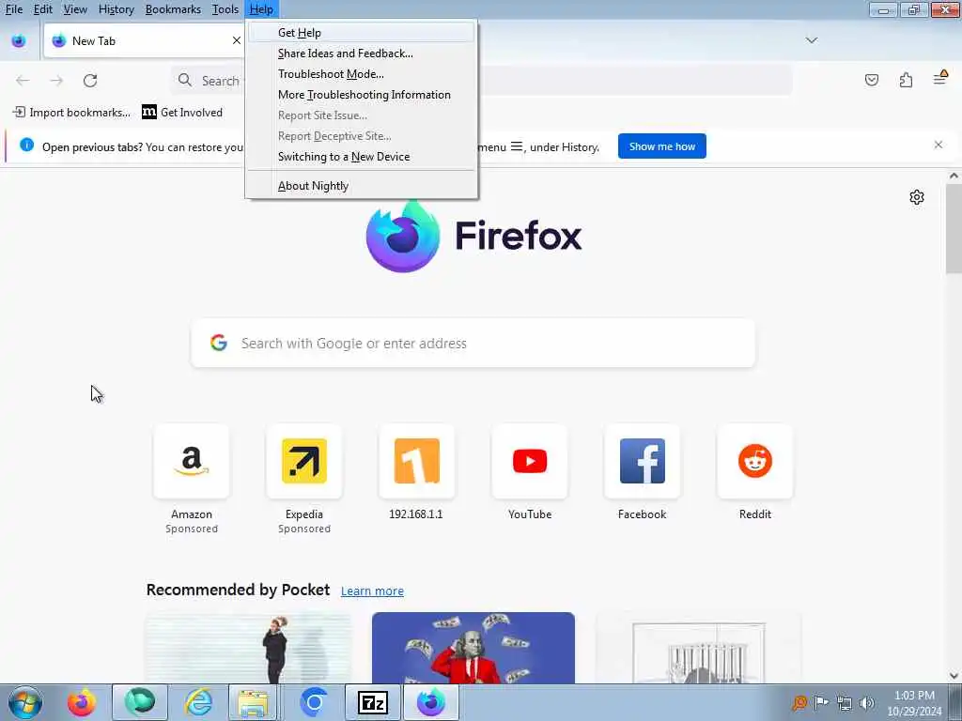This screenshot has height=721, width=962.
Task: Click the green globe taskbar icon
Action: click(140, 702)
